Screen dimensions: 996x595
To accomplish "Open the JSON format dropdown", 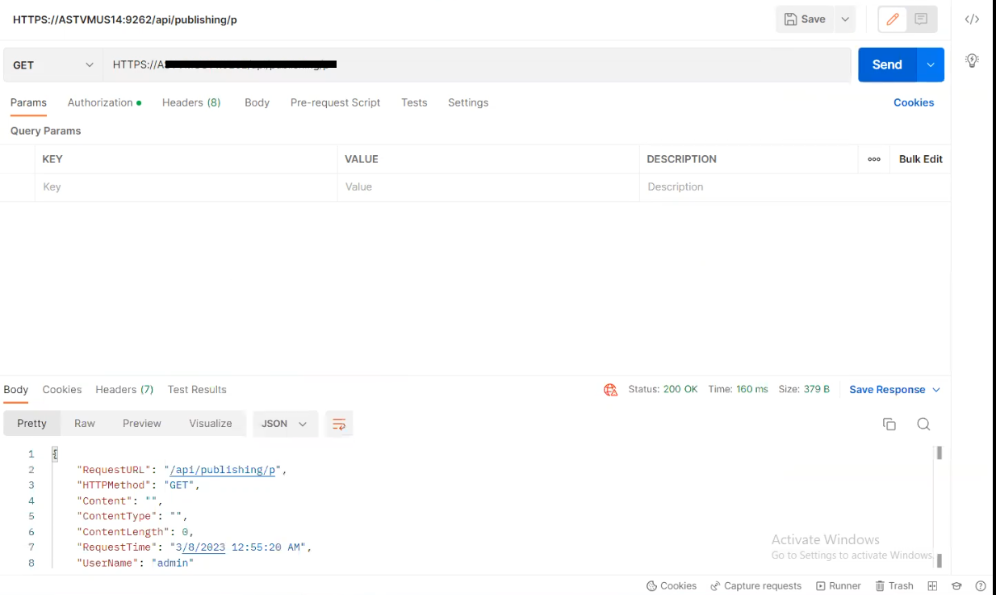I will pos(284,424).
